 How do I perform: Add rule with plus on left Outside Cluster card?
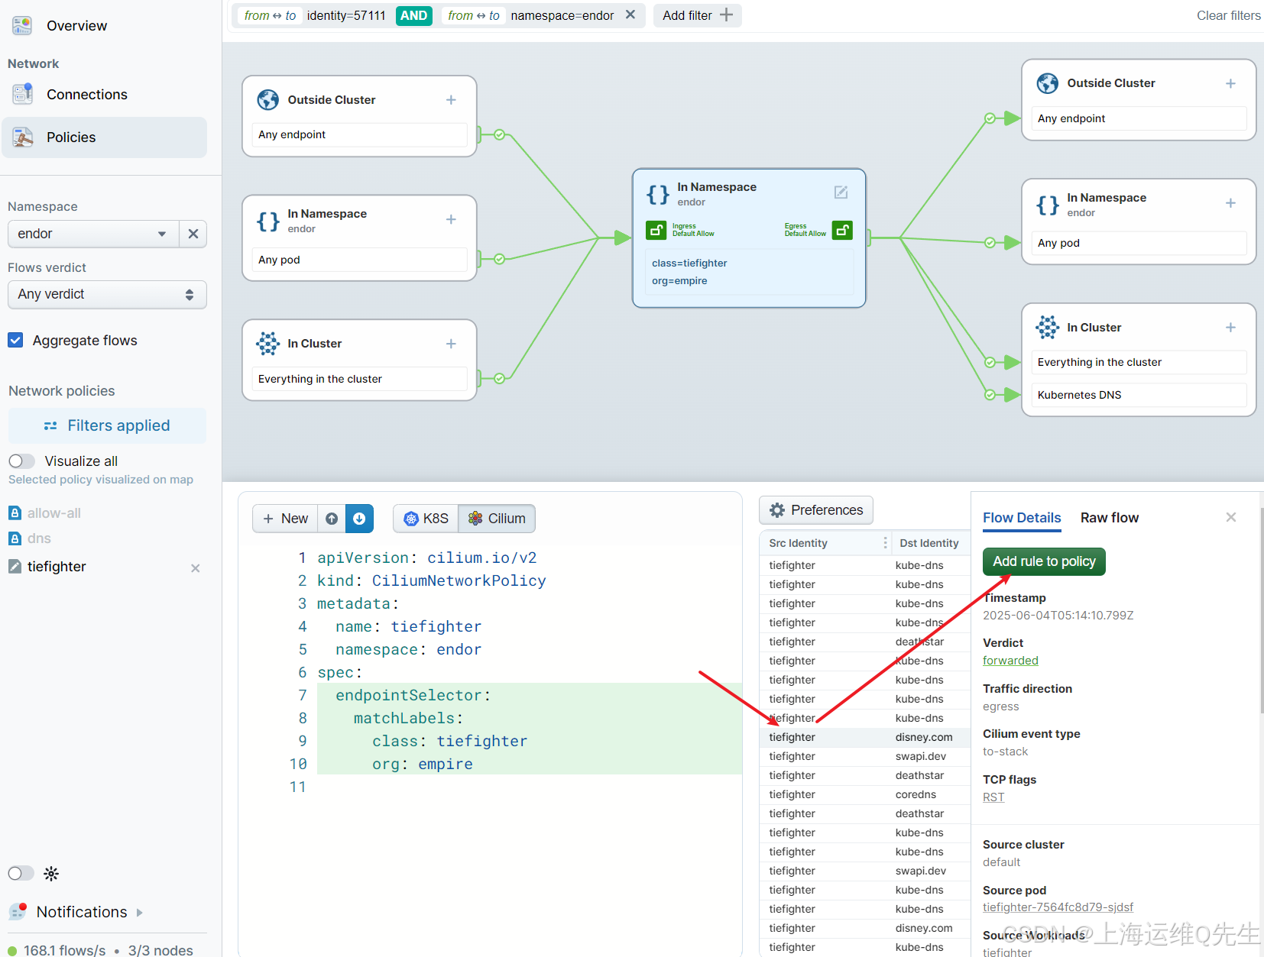pyautogui.click(x=451, y=100)
